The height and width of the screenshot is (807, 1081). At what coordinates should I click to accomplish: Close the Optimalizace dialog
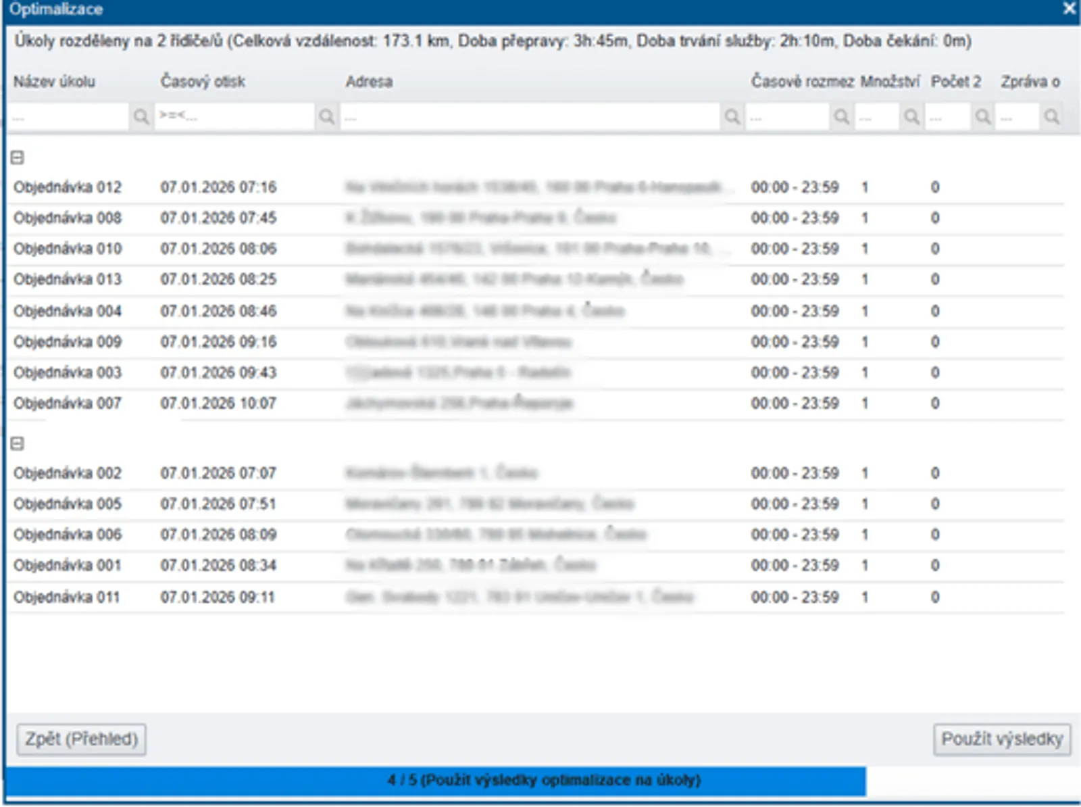[1069, 9]
